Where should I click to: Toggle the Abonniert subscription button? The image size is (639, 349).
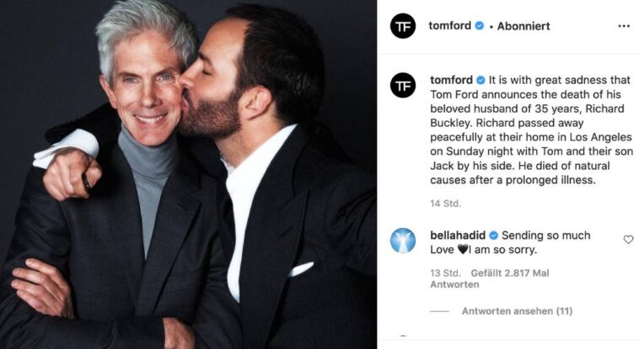[524, 26]
